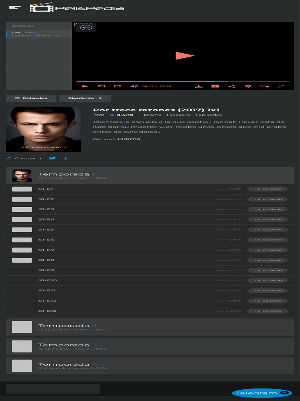Select the S1-E13 episode title
Viewport: 300px width, 401px height.
point(47,311)
